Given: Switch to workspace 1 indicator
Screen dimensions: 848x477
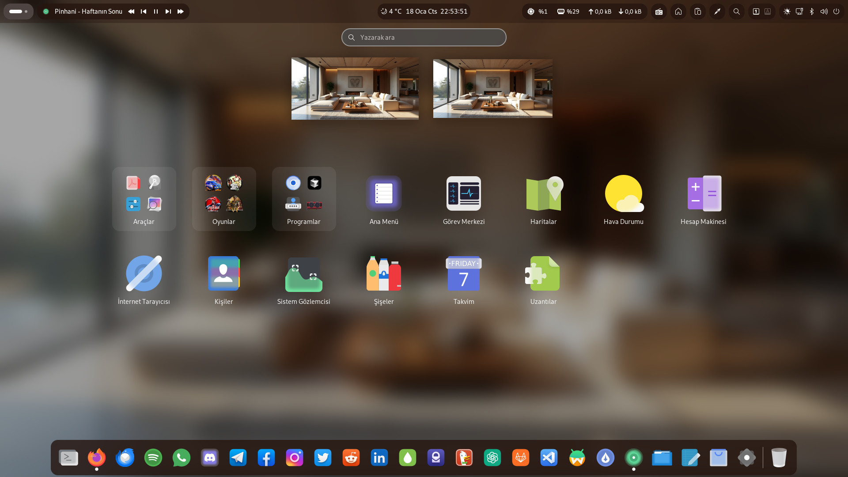Looking at the screenshot, I should pos(756,11).
